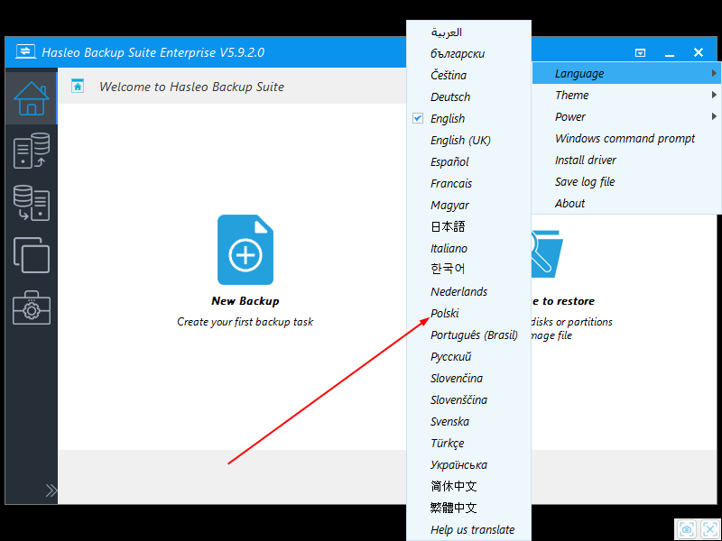Select Русский language

[x=468, y=356]
